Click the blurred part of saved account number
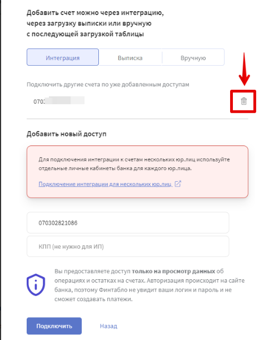 (65, 101)
